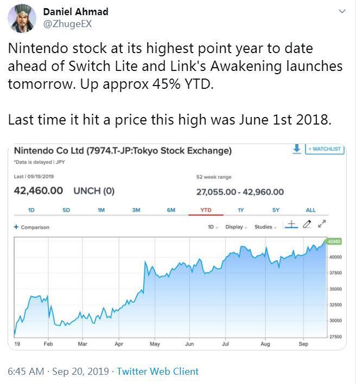Expand the Display dropdown

coord(236,227)
